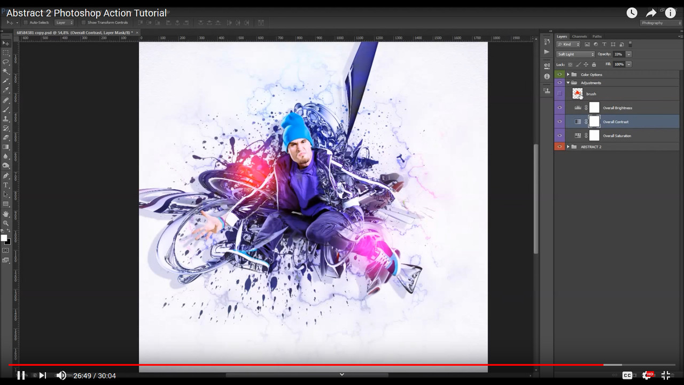This screenshot has height=385, width=684.
Task: Open the Paths tab
Action: 597,36
